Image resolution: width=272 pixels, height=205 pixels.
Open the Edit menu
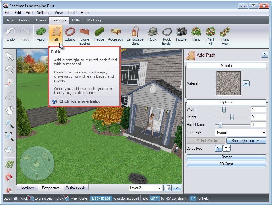18,13
